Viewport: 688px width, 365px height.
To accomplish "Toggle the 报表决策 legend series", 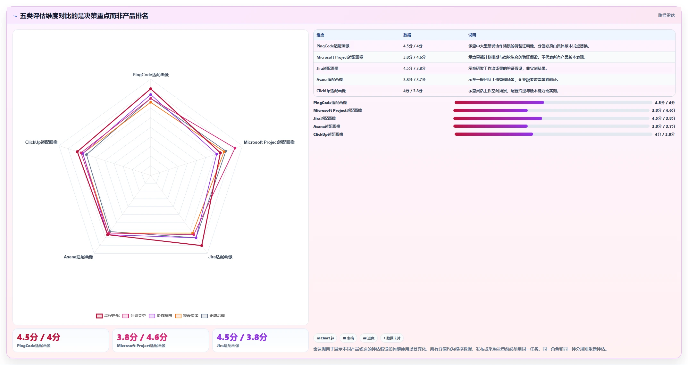I will click(187, 316).
